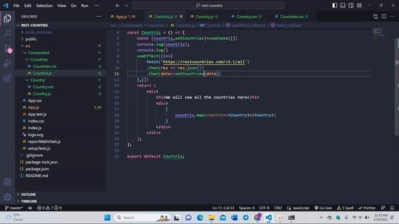The image size is (399, 224).
Task: Open notifications bell in status bar
Action: tap(392, 208)
